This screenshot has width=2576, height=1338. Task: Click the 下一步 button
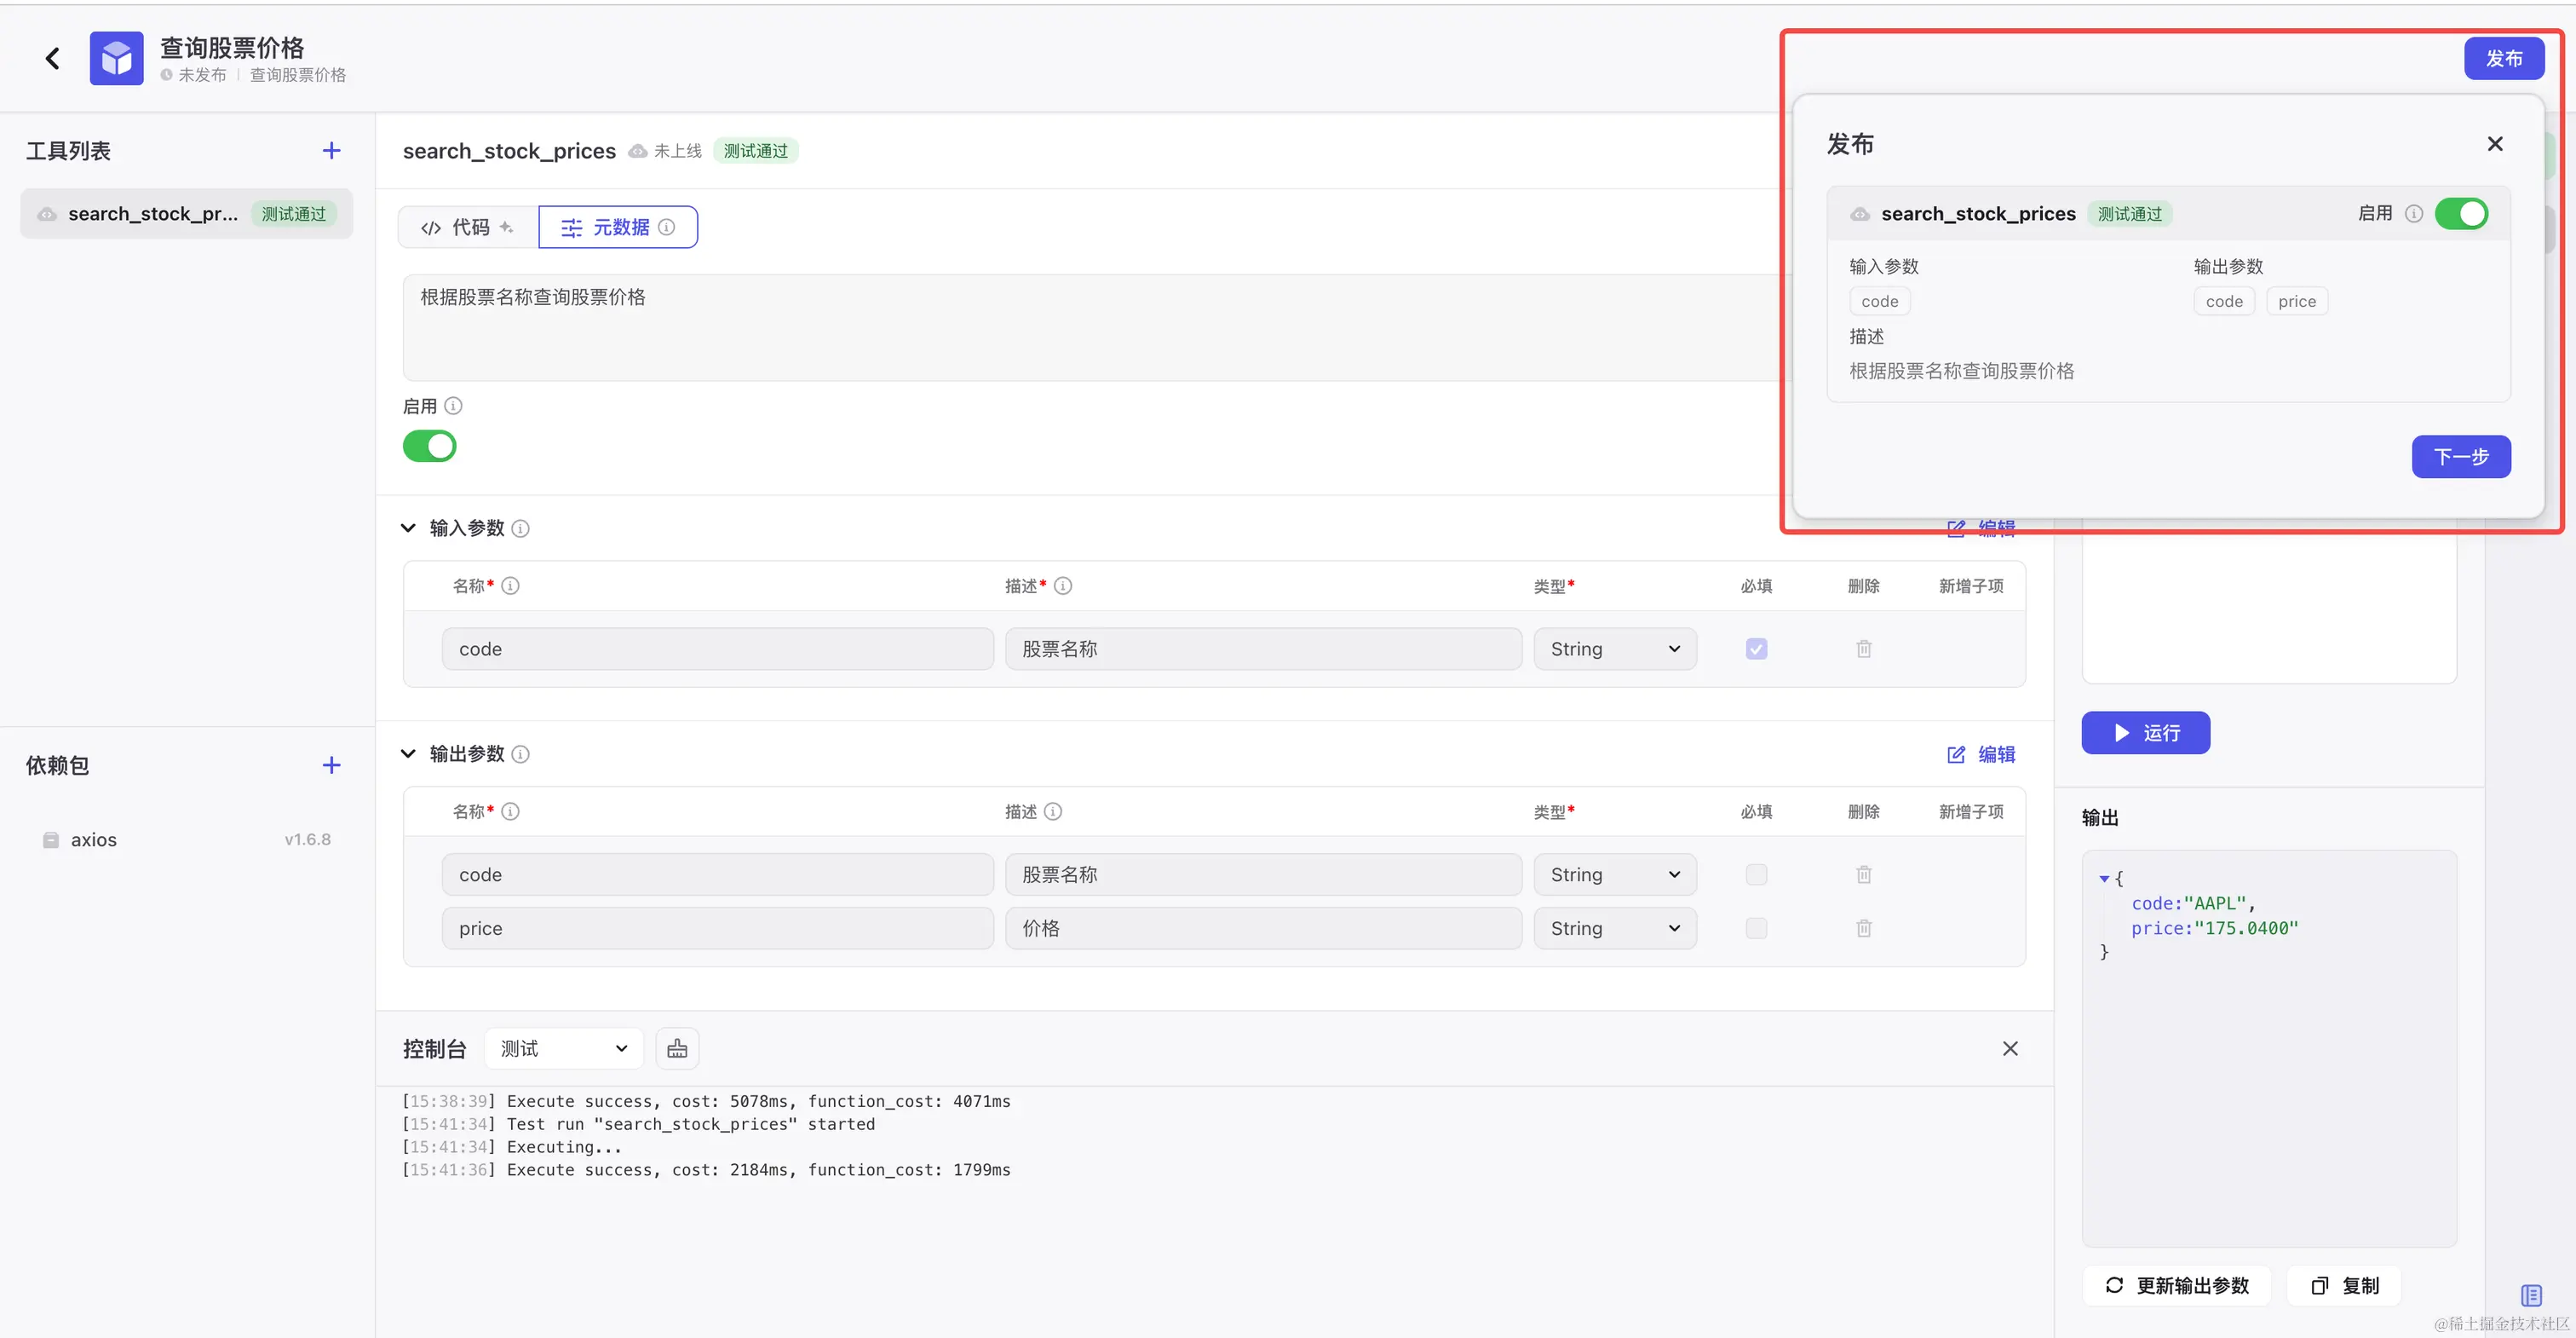pos(2461,458)
